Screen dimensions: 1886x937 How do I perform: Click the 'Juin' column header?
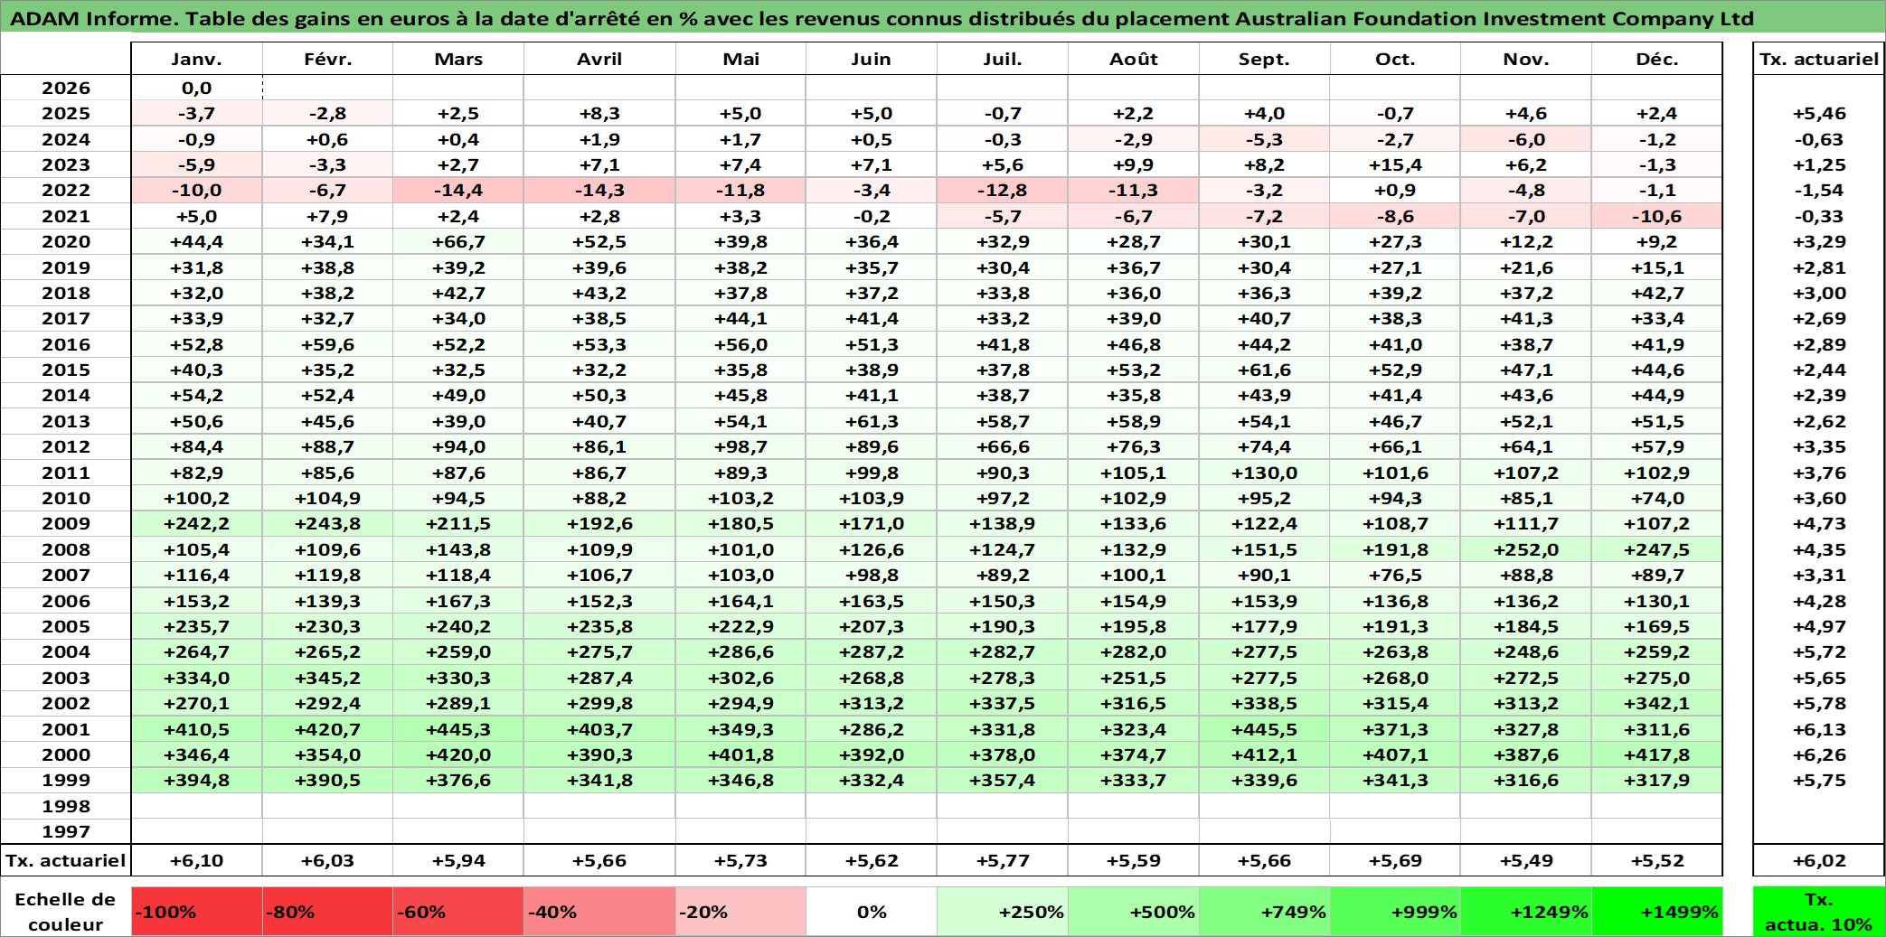tap(872, 59)
